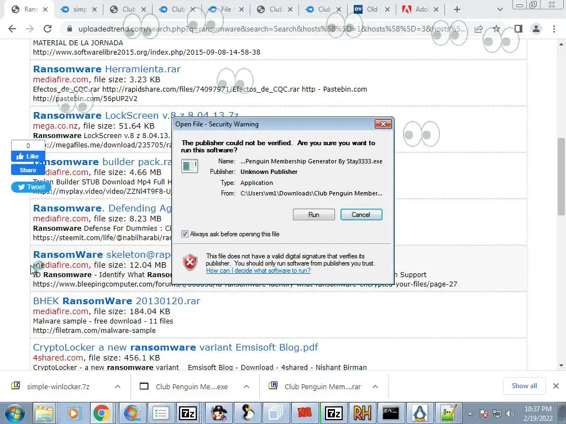Expand options for Club Penguin .exe download

click(x=247, y=386)
